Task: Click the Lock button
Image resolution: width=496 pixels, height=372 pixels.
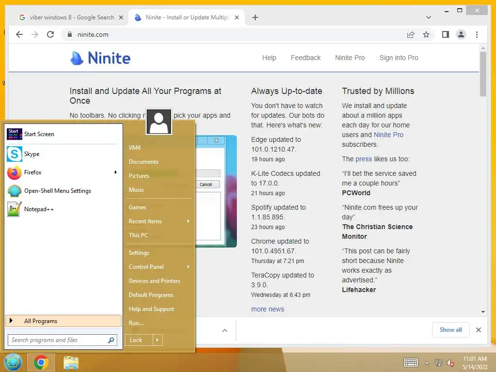Action: (x=139, y=340)
